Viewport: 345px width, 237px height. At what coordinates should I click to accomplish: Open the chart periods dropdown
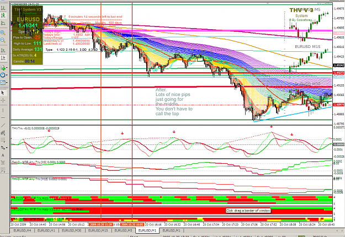(x=4, y=75)
